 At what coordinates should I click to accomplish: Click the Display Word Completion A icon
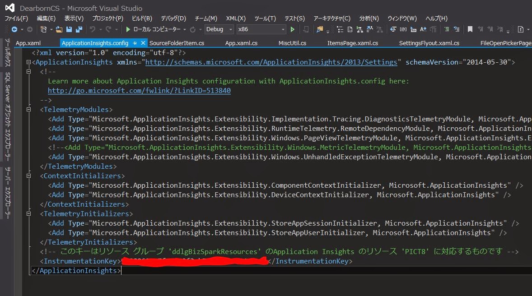click(x=423, y=29)
